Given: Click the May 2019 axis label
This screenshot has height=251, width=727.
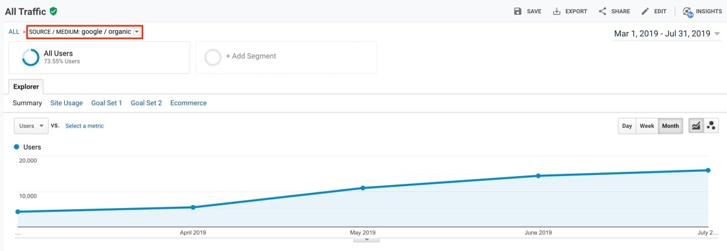Looking at the screenshot, I should [x=363, y=233].
